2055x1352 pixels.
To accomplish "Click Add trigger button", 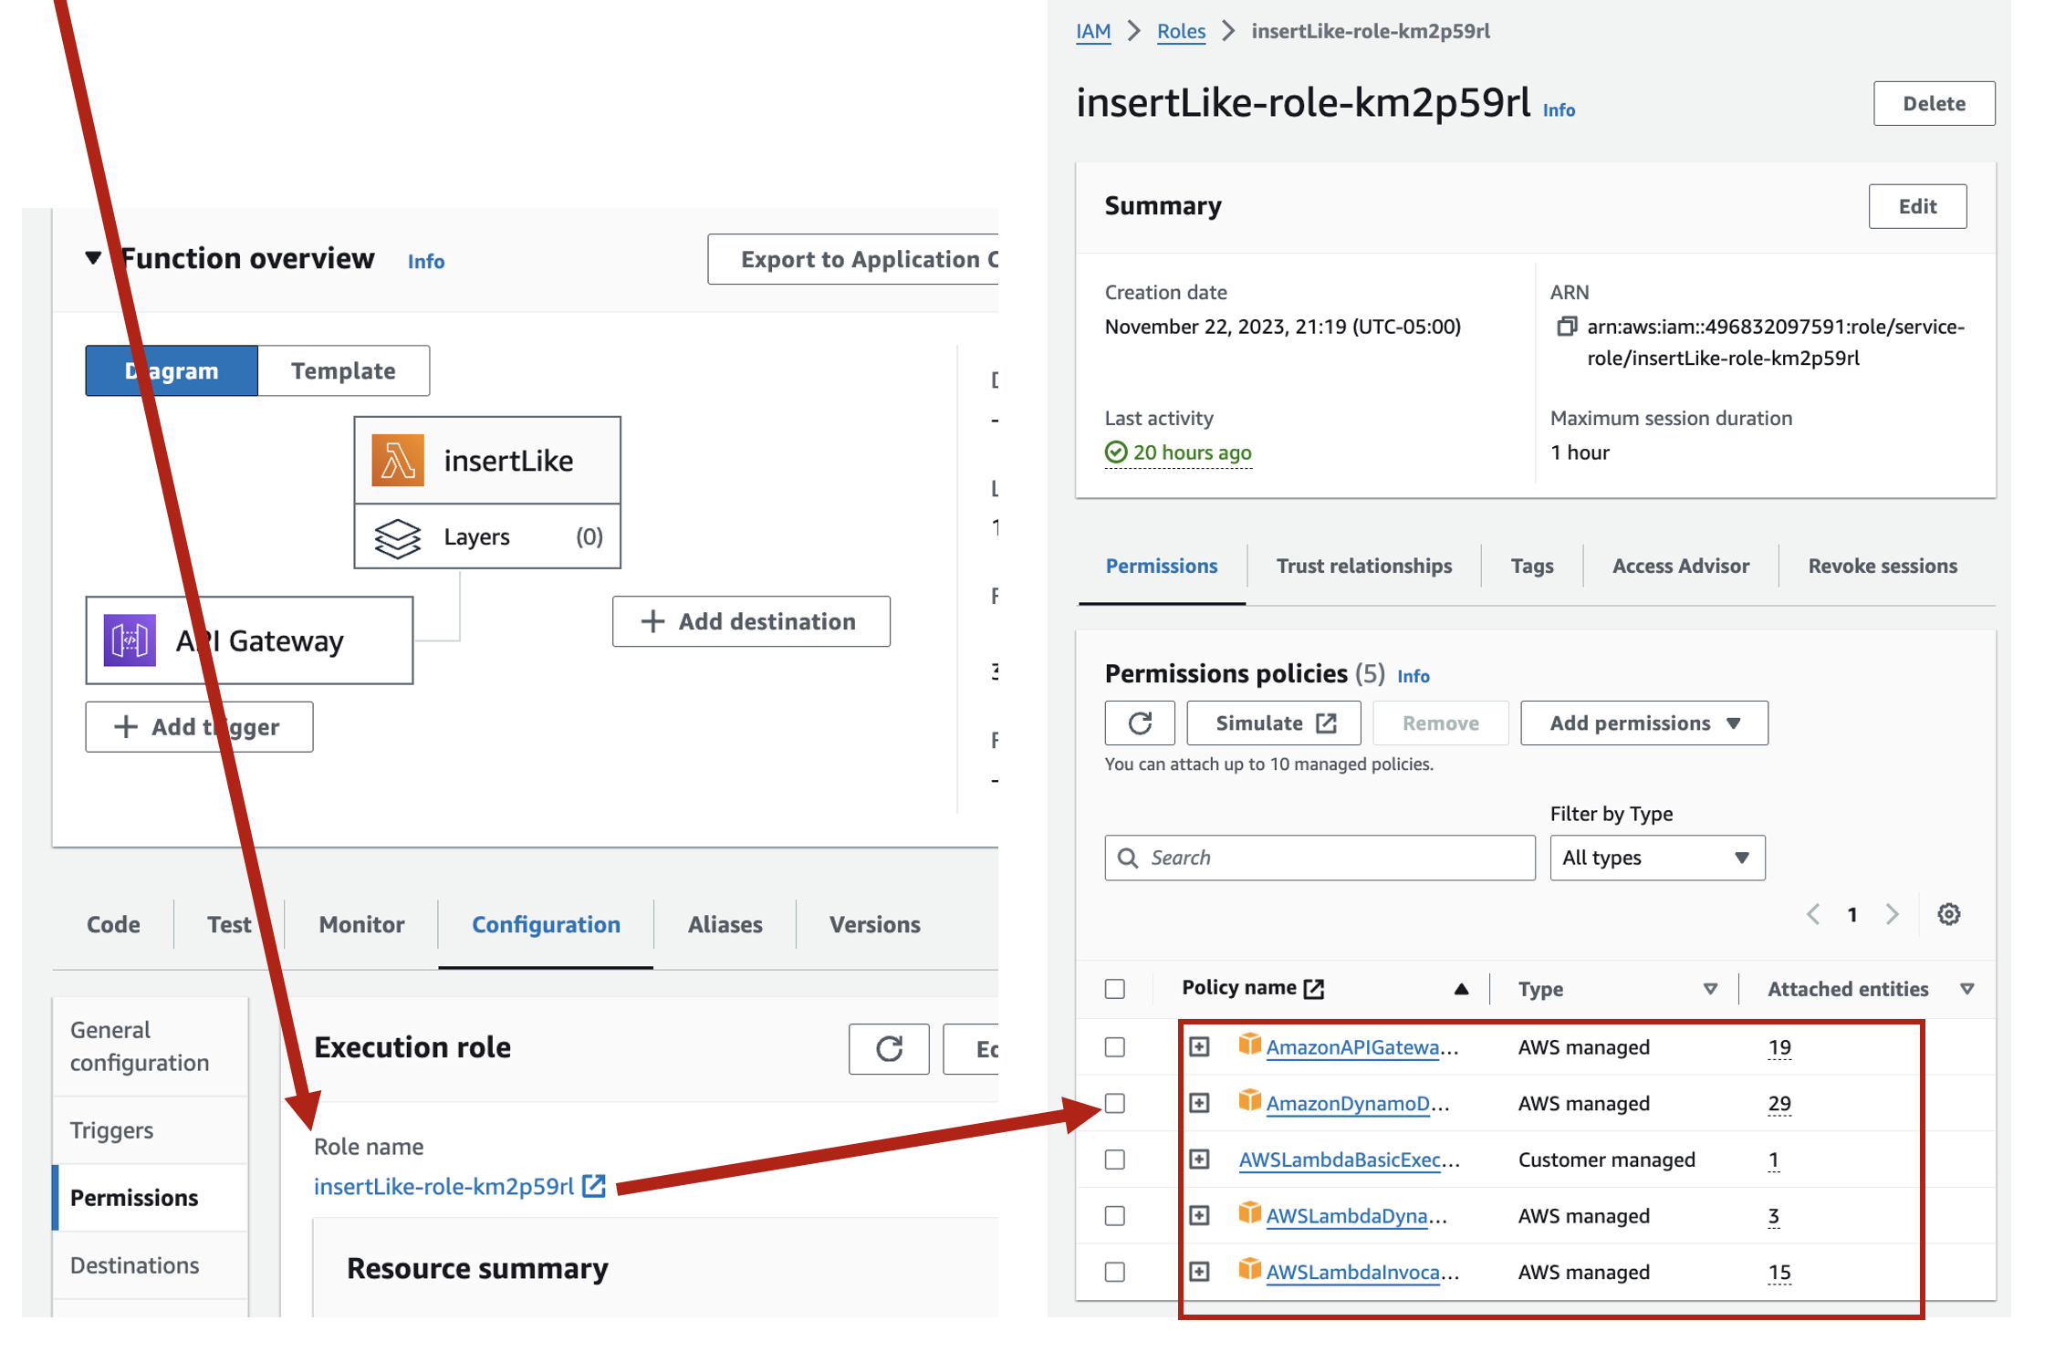I will coord(199,727).
